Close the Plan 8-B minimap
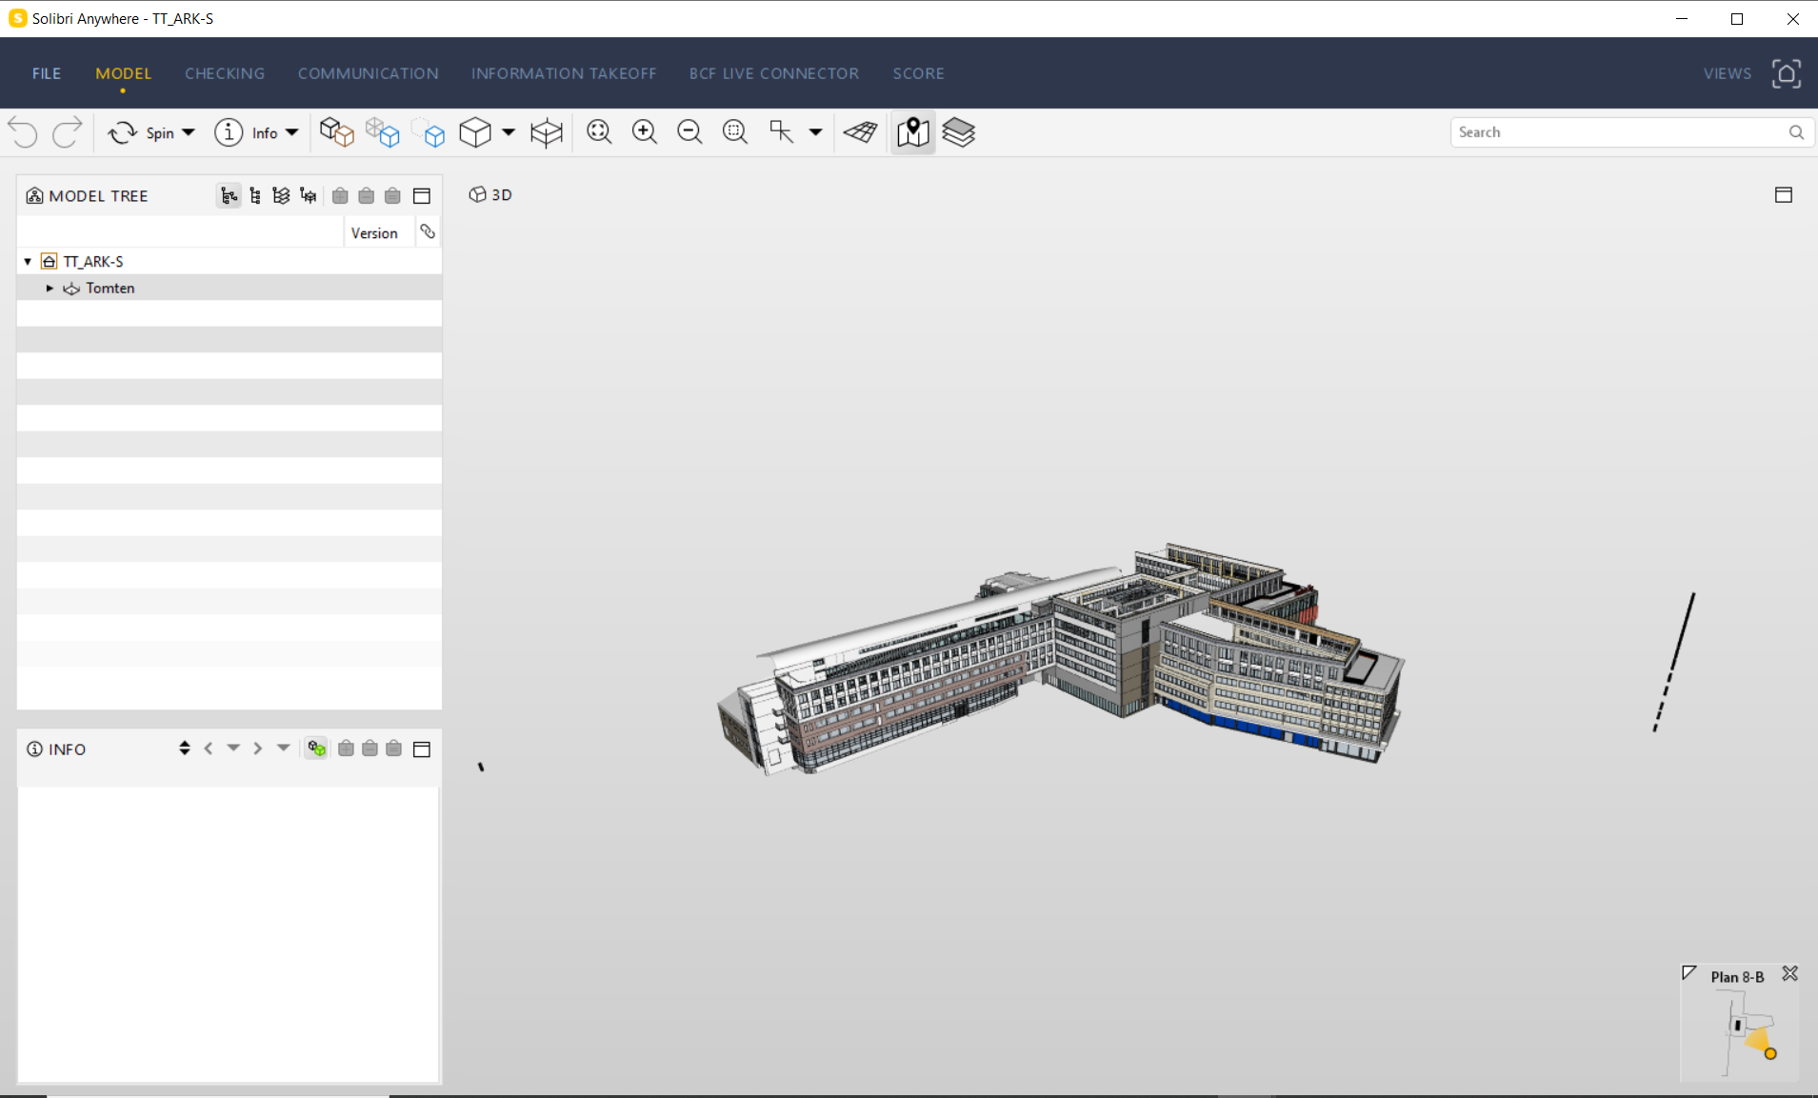Screen dimensions: 1818x1098 click(x=1789, y=973)
